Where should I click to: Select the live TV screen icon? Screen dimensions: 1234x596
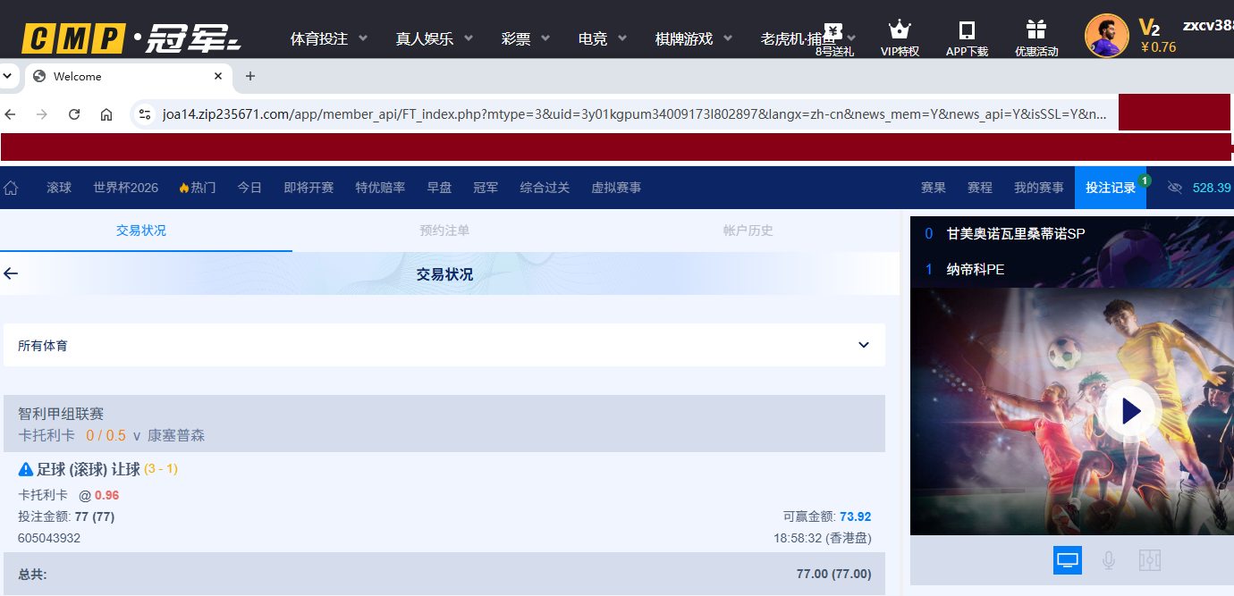1068,560
